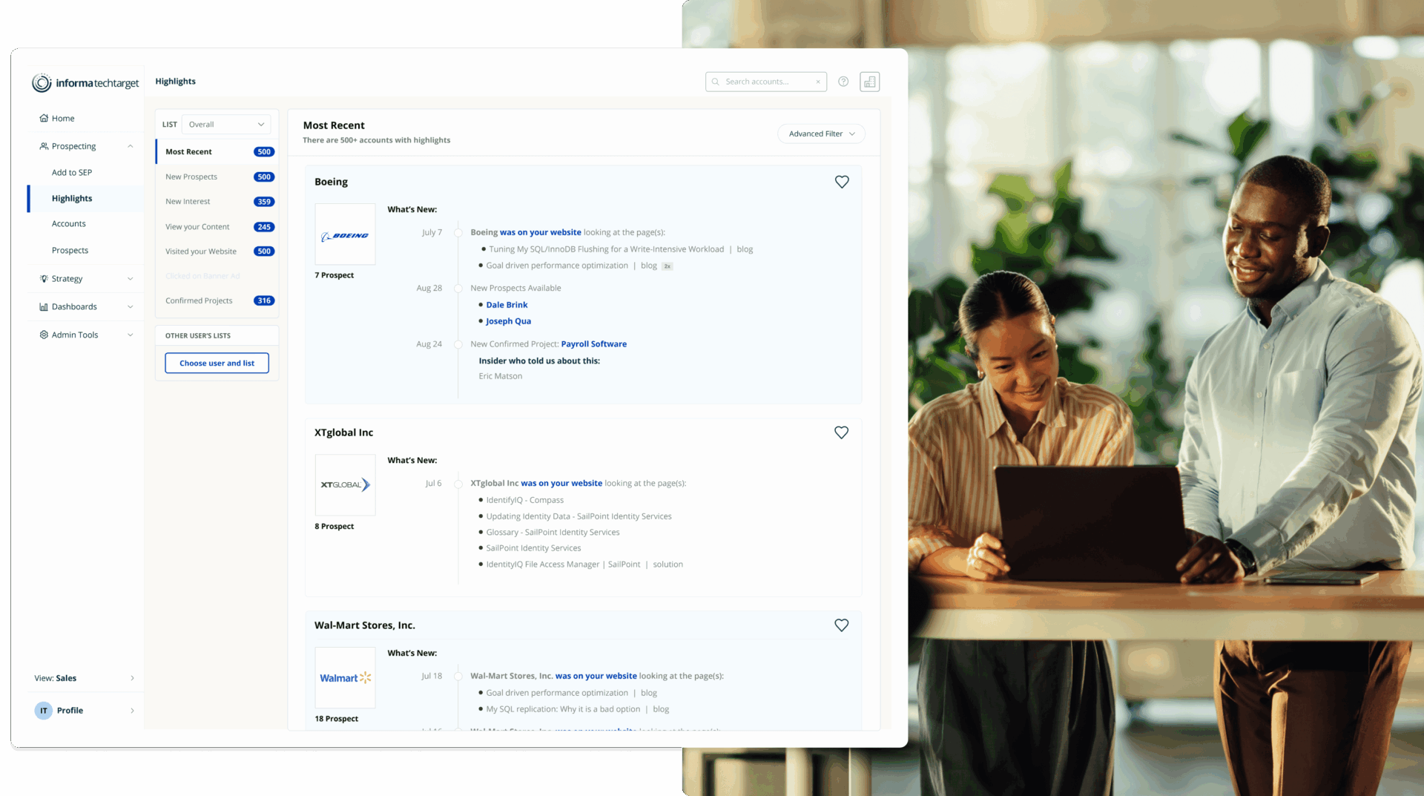The image size is (1424, 796).
Task: Expand the View: Sales arrow
Action: coord(133,678)
